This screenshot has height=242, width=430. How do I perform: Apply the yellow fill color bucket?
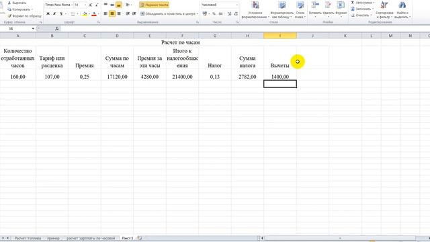click(85, 13)
